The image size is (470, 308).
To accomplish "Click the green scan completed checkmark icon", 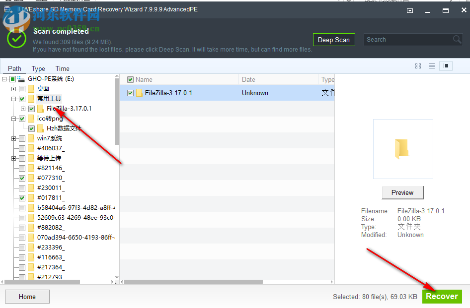I will pyautogui.click(x=16, y=38).
